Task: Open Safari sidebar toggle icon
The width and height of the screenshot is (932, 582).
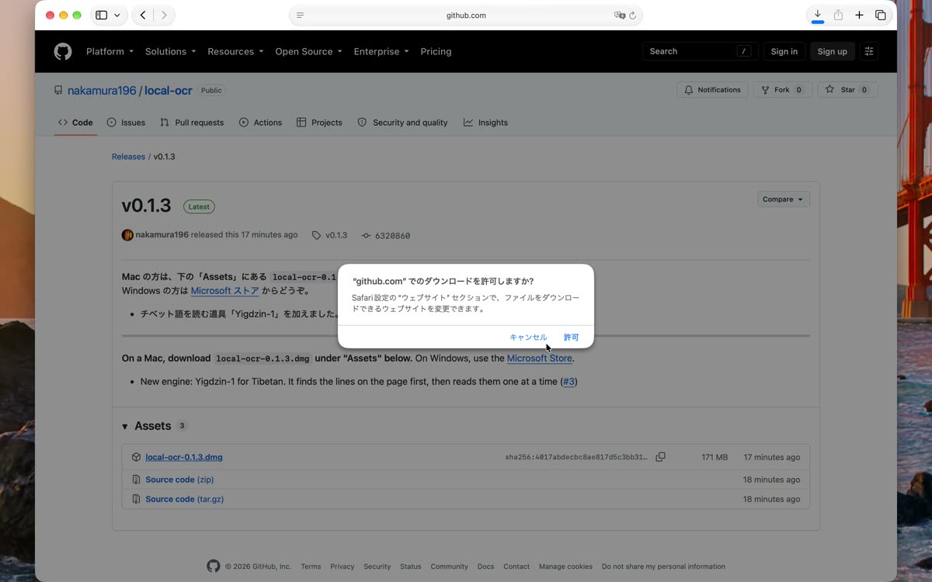Action: 101,15
